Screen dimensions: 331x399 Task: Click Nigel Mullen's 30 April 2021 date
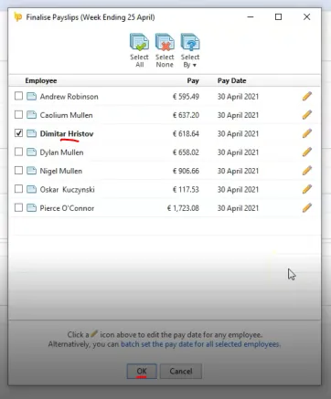point(238,171)
